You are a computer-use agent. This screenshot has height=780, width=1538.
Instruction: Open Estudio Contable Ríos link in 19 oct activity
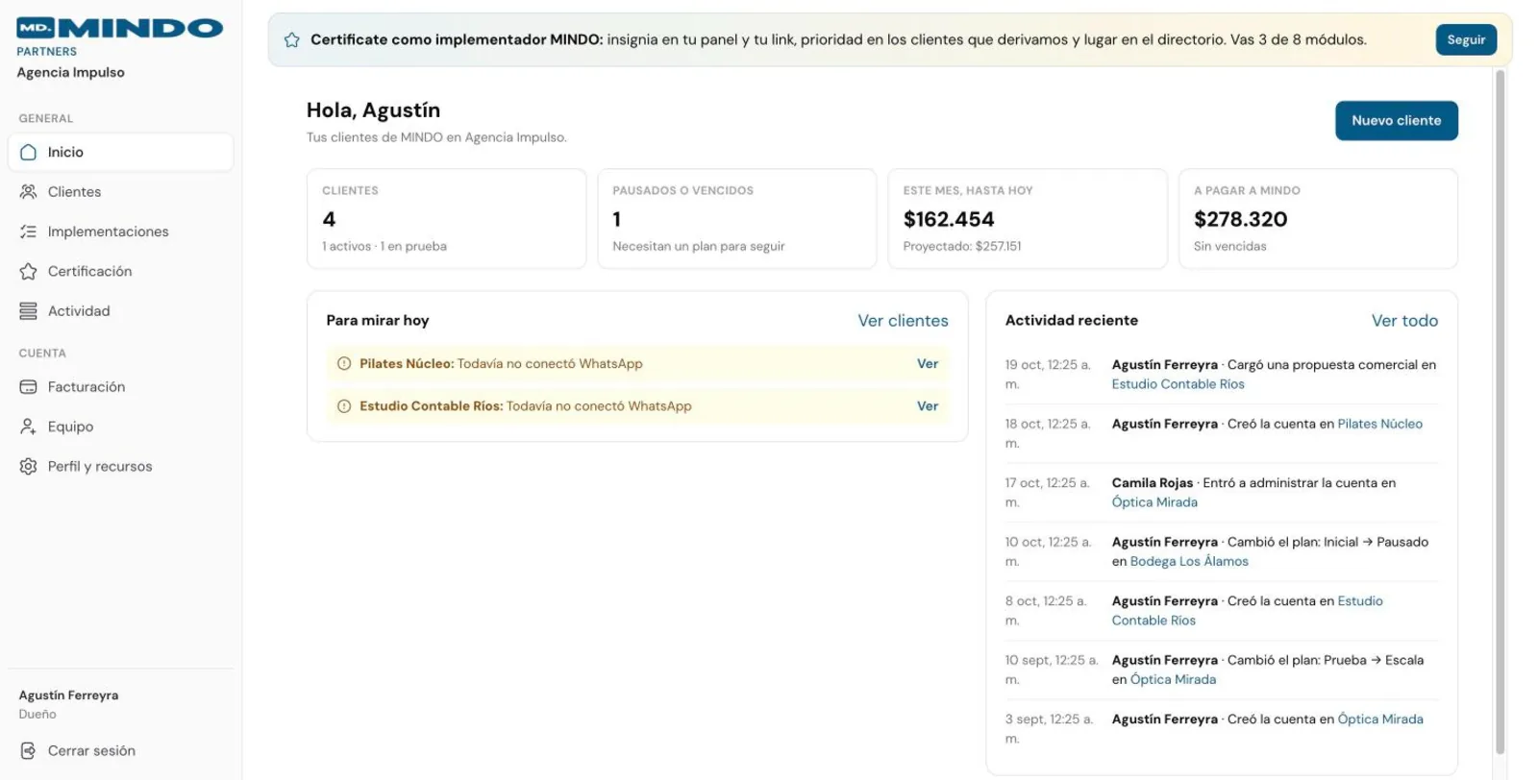[x=1178, y=384]
